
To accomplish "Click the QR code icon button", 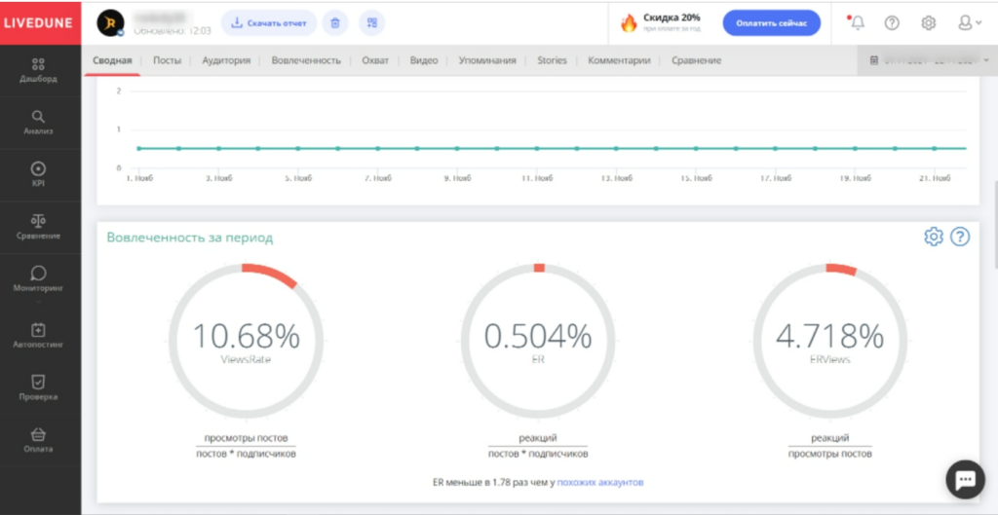I will pos(371,23).
